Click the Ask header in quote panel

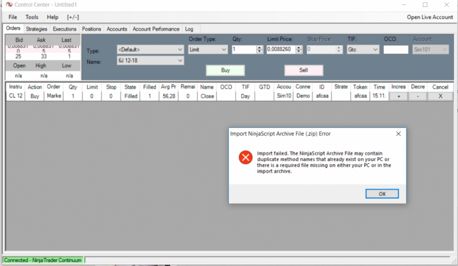click(x=41, y=40)
